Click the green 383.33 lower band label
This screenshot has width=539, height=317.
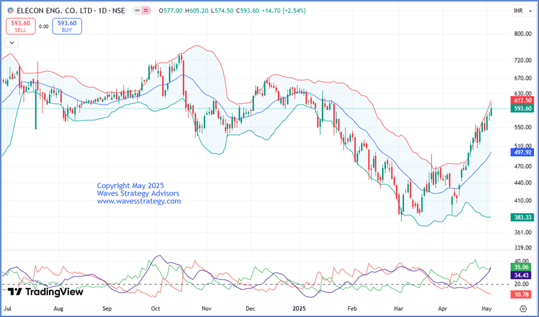522,217
